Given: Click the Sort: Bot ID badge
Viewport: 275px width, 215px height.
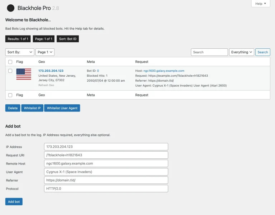Looking at the screenshot, I should (68, 39).
